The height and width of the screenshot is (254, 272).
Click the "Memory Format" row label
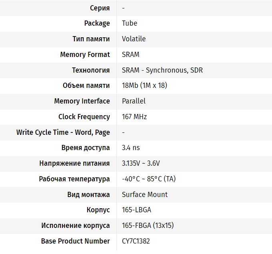coord(85,55)
